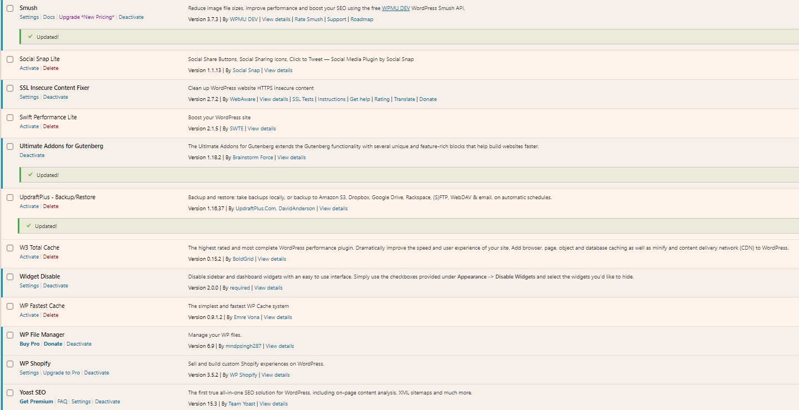Open the Emre Vona author link

tap(247, 317)
